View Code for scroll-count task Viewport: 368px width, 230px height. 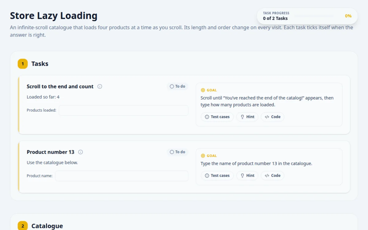[273, 117]
